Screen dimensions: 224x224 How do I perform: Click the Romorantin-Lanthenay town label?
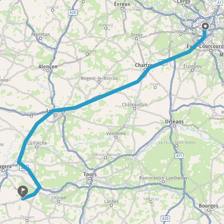coord(163,178)
